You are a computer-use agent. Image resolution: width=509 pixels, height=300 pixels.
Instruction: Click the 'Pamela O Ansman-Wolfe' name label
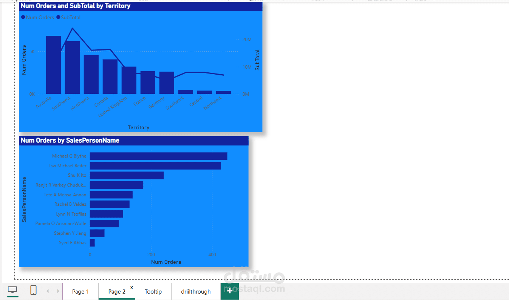61,223
